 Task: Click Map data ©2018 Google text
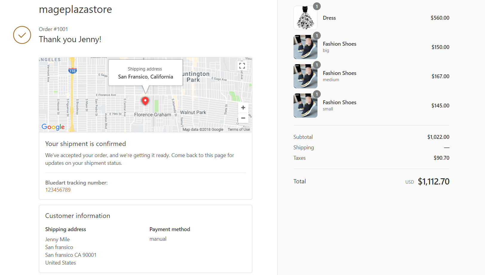[203, 129]
